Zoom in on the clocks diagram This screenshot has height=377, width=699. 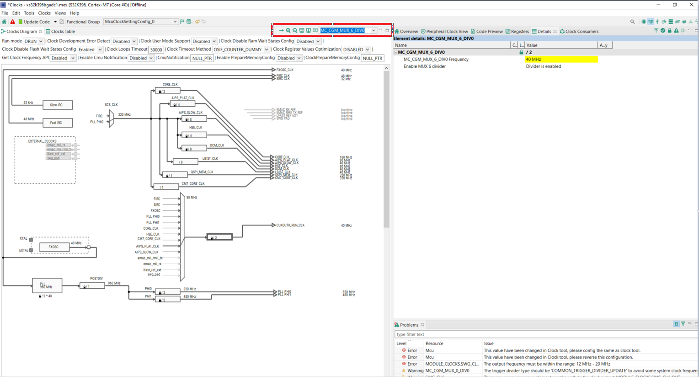click(x=288, y=30)
